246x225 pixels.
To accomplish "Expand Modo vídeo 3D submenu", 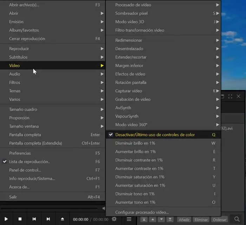I will pyautogui.click(x=163, y=22).
